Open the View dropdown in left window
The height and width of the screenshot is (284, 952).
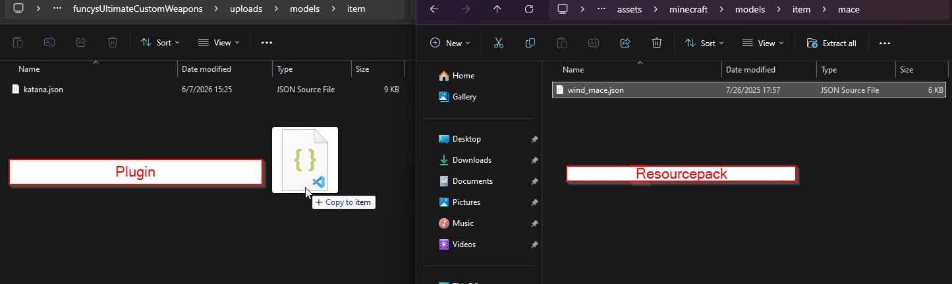pyautogui.click(x=219, y=42)
